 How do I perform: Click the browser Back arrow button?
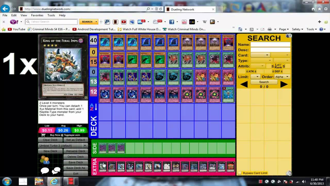(5, 9)
